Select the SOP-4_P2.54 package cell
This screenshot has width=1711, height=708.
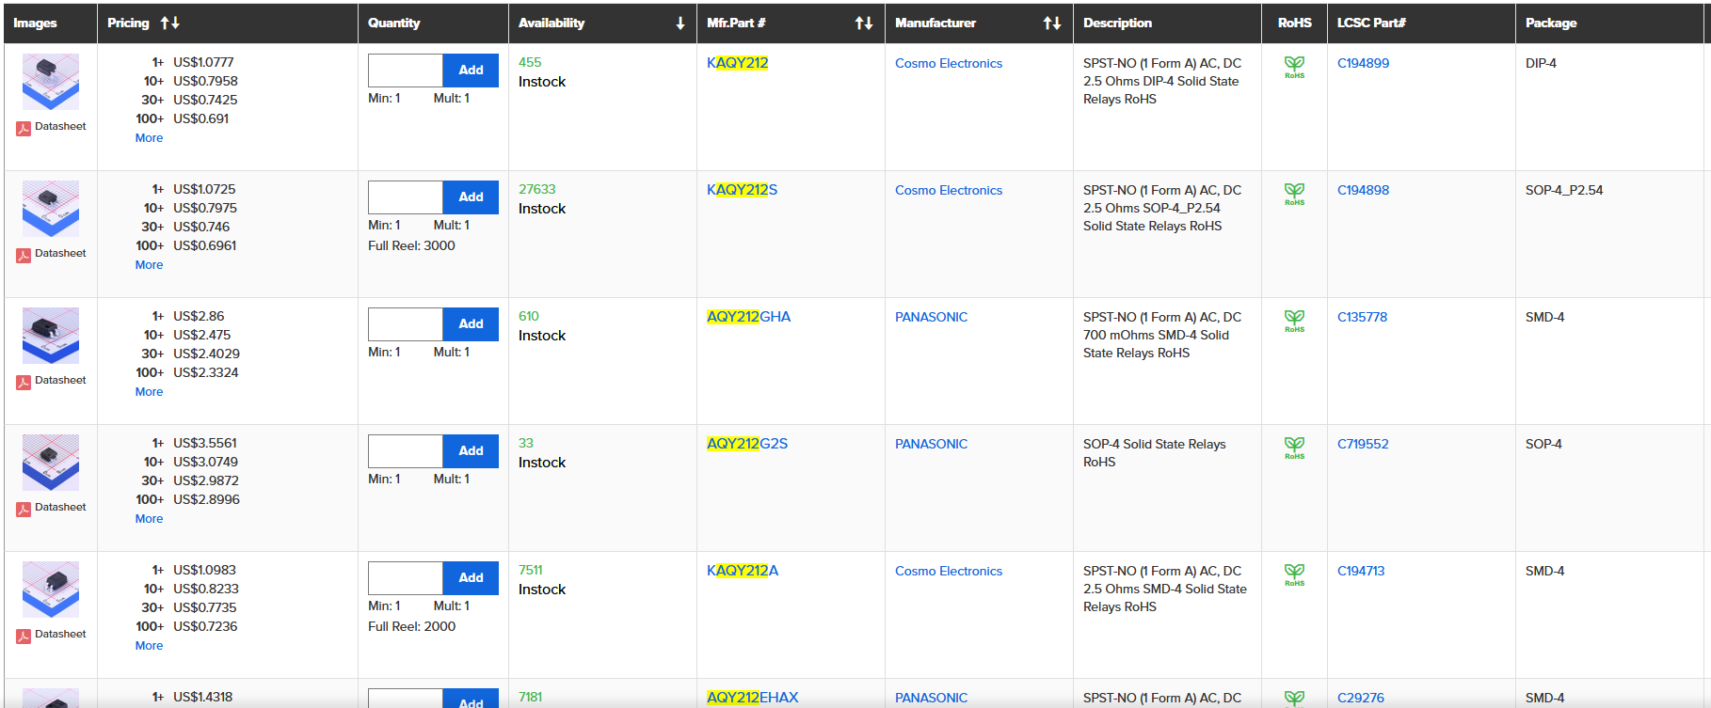coord(1564,190)
